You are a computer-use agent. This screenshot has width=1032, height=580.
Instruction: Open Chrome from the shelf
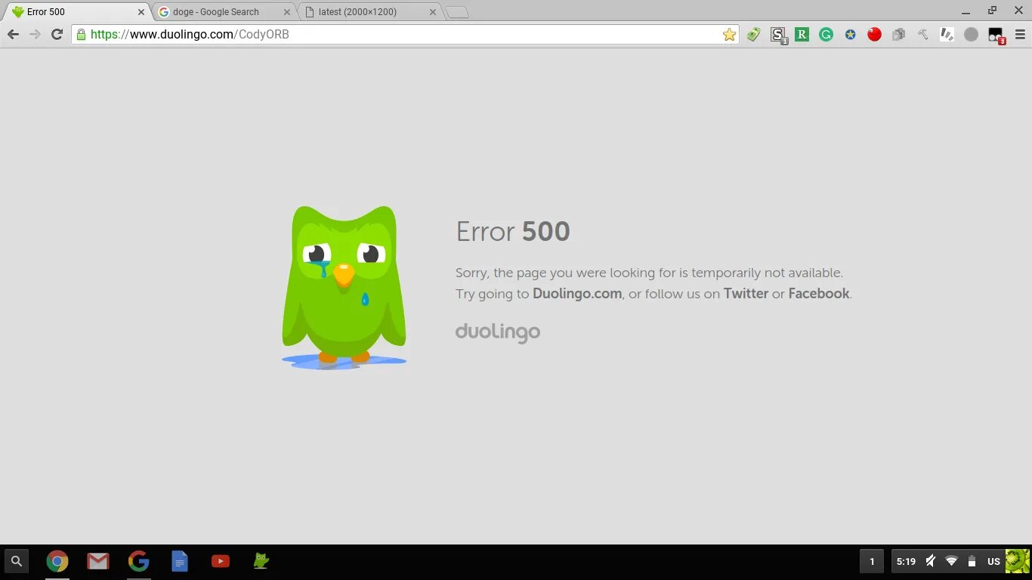[x=57, y=561]
